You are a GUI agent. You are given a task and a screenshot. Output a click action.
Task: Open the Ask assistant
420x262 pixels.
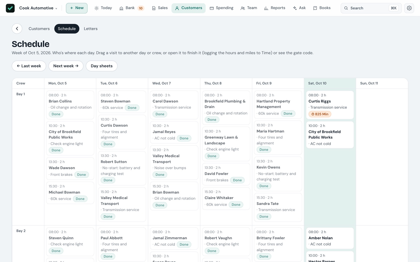[x=299, y=8]
